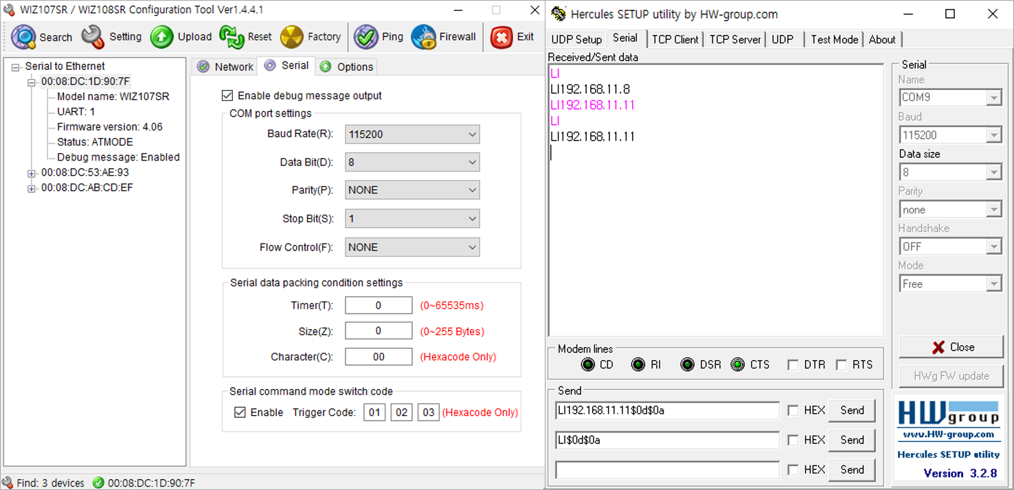
Task: Click the Reset icon in toolbar
Action: click(232, 37)
